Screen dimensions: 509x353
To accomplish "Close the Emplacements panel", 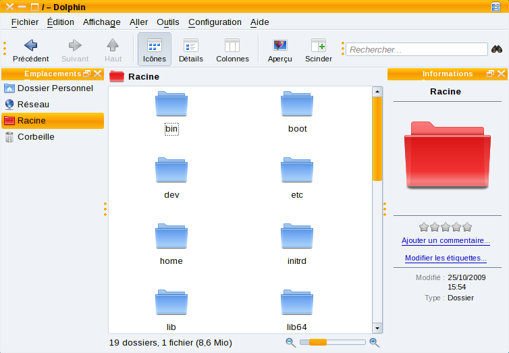I will coord(97,74).
